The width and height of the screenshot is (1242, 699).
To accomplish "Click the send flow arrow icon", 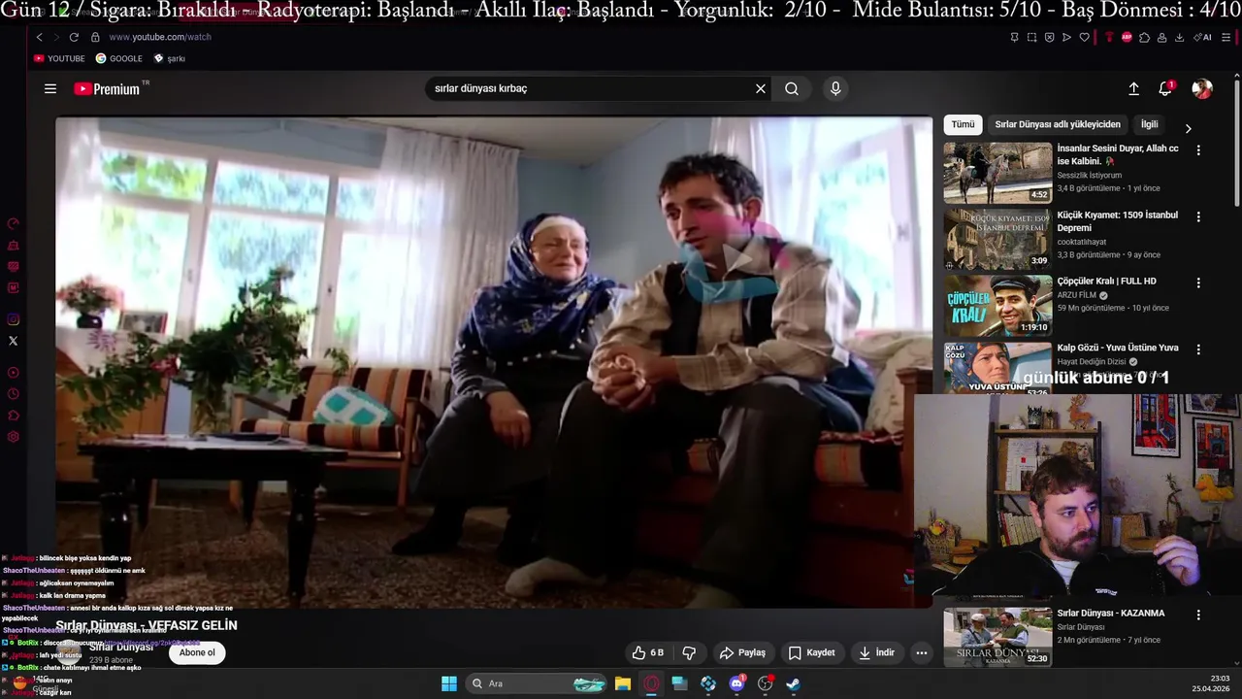I will [x=1066, y=37].
